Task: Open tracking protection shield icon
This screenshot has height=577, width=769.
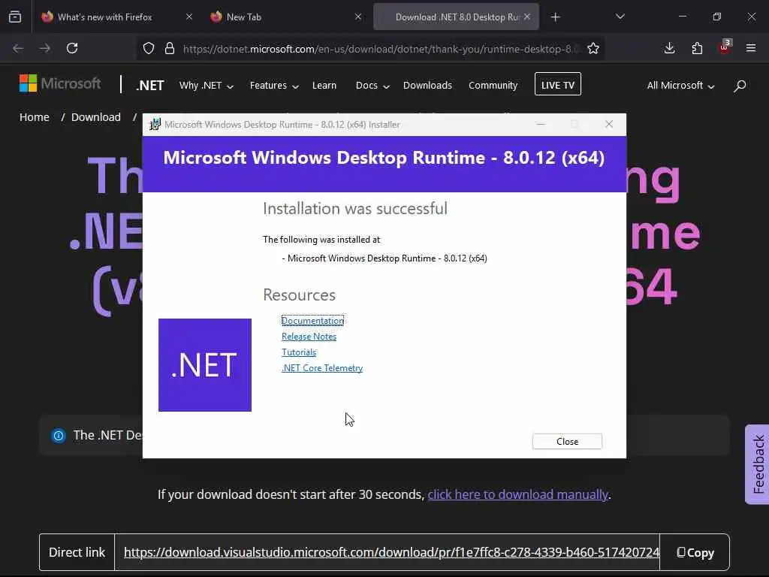Action: 149,48
